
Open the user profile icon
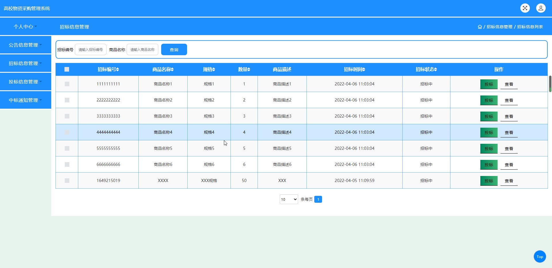[541, 8]
